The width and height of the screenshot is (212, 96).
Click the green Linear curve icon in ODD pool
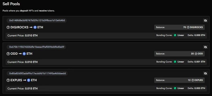175,62
